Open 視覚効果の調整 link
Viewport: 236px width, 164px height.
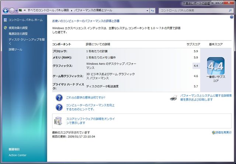coord(18,28)
